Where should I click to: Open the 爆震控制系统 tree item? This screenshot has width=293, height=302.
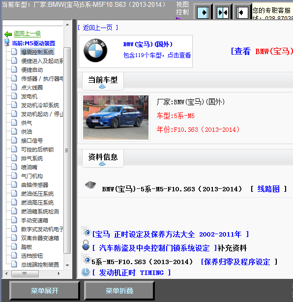click(37, 52)
